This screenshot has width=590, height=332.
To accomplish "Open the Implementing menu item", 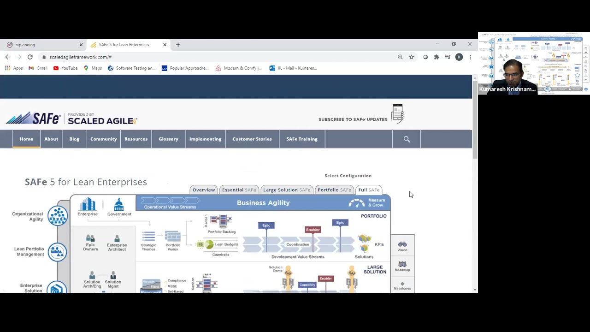I will (x=205, y=139).
